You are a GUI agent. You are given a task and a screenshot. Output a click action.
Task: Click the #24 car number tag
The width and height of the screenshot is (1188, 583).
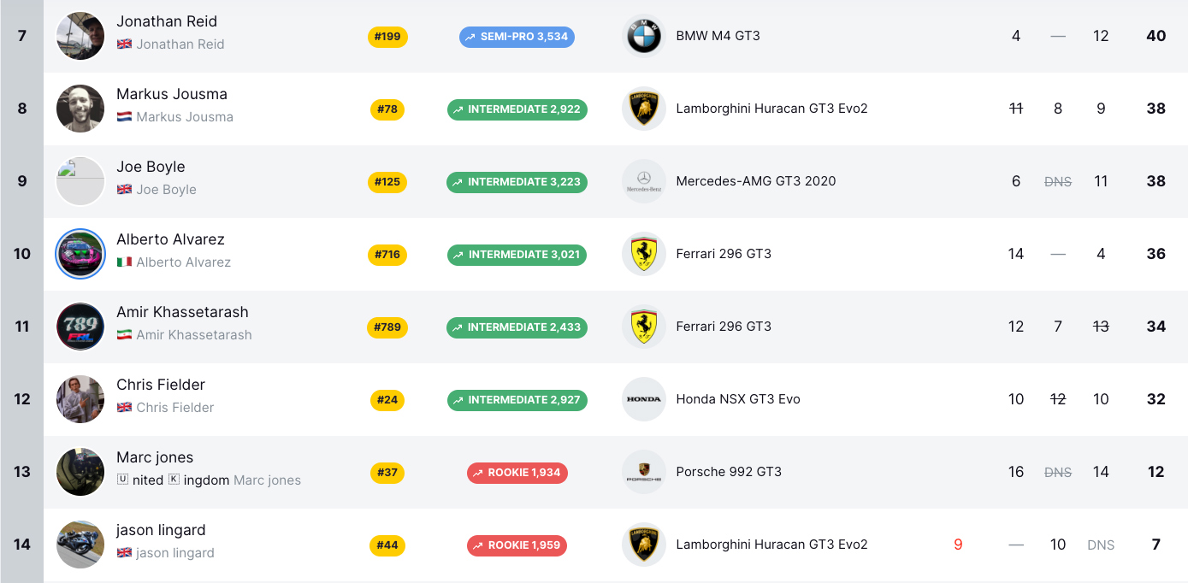[387, 399]
